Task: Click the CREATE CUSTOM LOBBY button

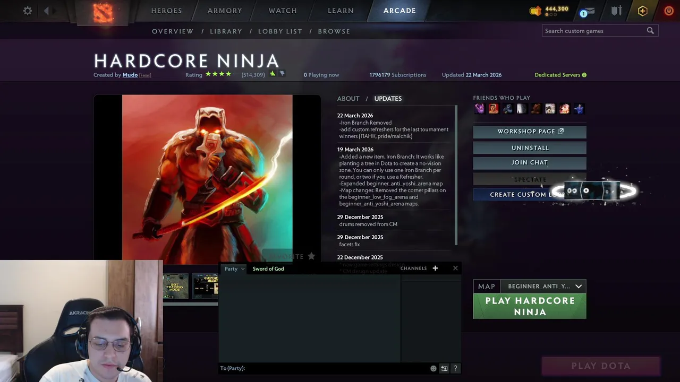Action: tap(530, 195)
